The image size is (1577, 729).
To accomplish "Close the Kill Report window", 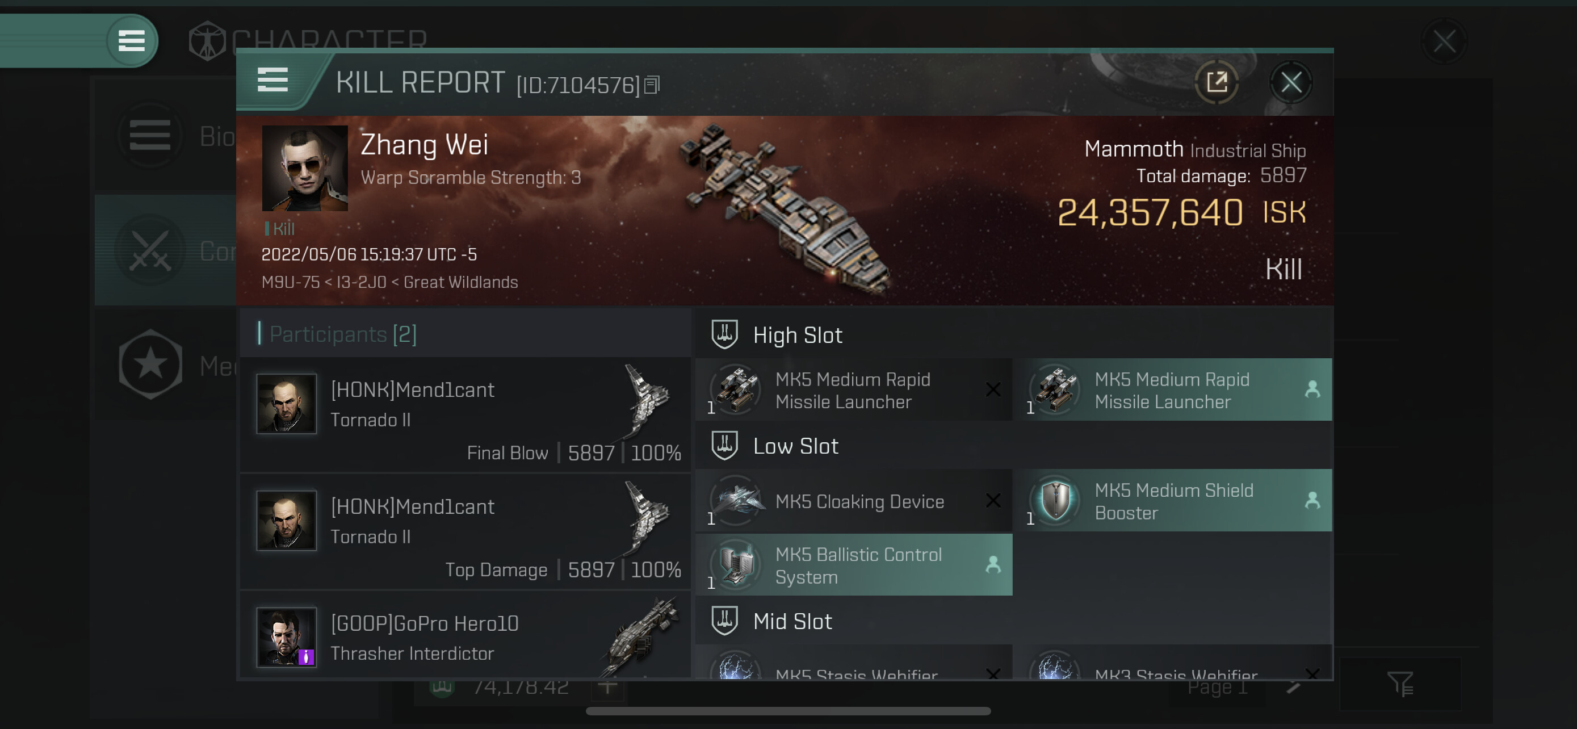I will click(x=1290, y=83).
